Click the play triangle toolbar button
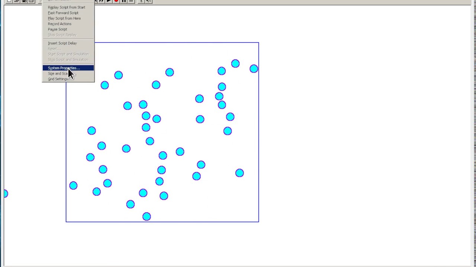Screen dimensions: 476x267 (x=109, y=1)
